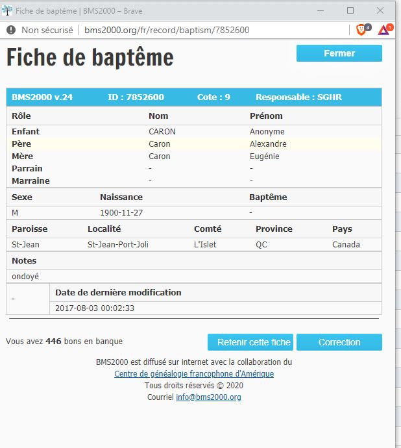Click the Non sécurisé warning icon
Viewport: 401px width, 448px height.
pyautogui.click(x=11, y=30)
